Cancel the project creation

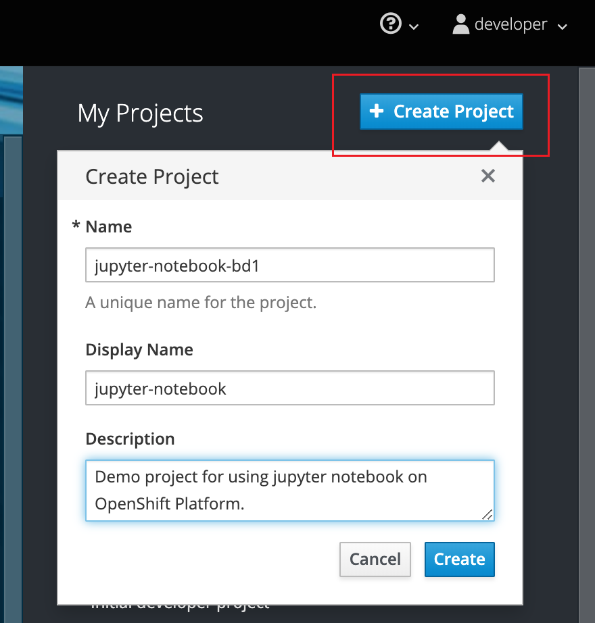pyautogui.click(x=375, y=559)
